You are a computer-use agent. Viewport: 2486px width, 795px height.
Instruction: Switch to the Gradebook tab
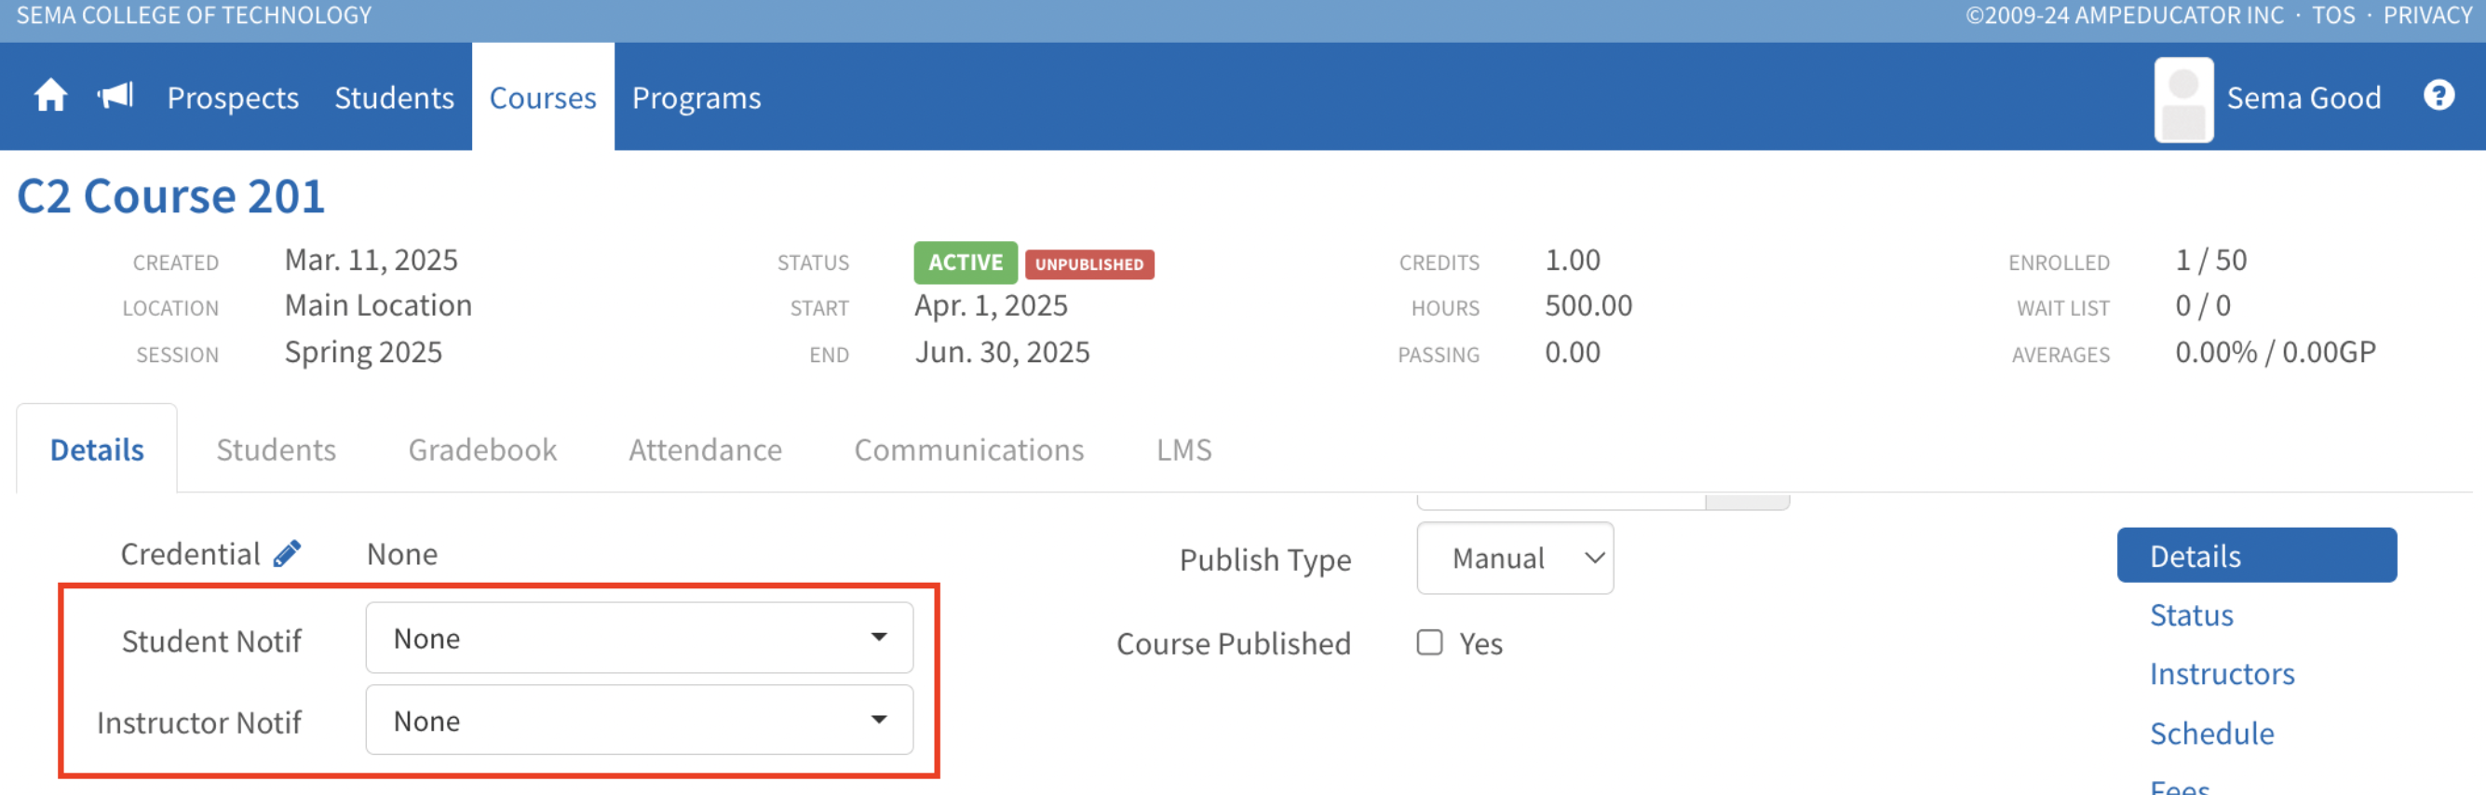click(x=482, y=450)
